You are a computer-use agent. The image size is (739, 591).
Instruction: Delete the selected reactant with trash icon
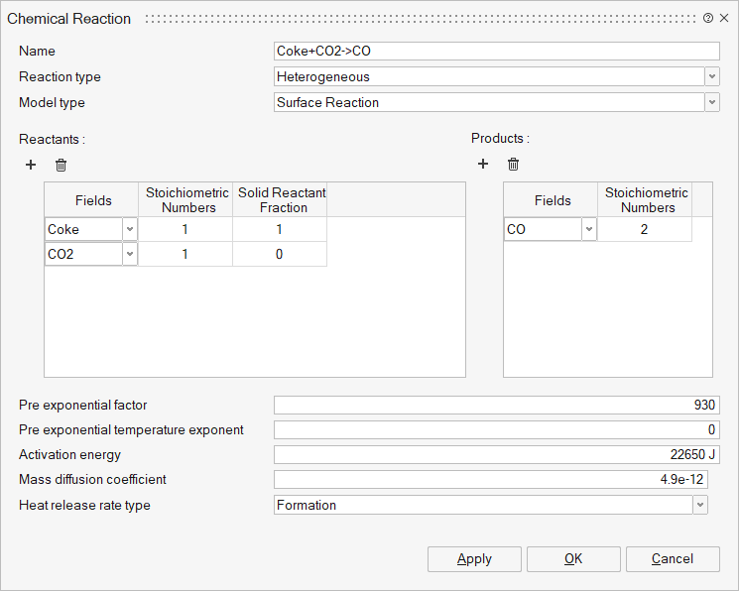point(61,165)
